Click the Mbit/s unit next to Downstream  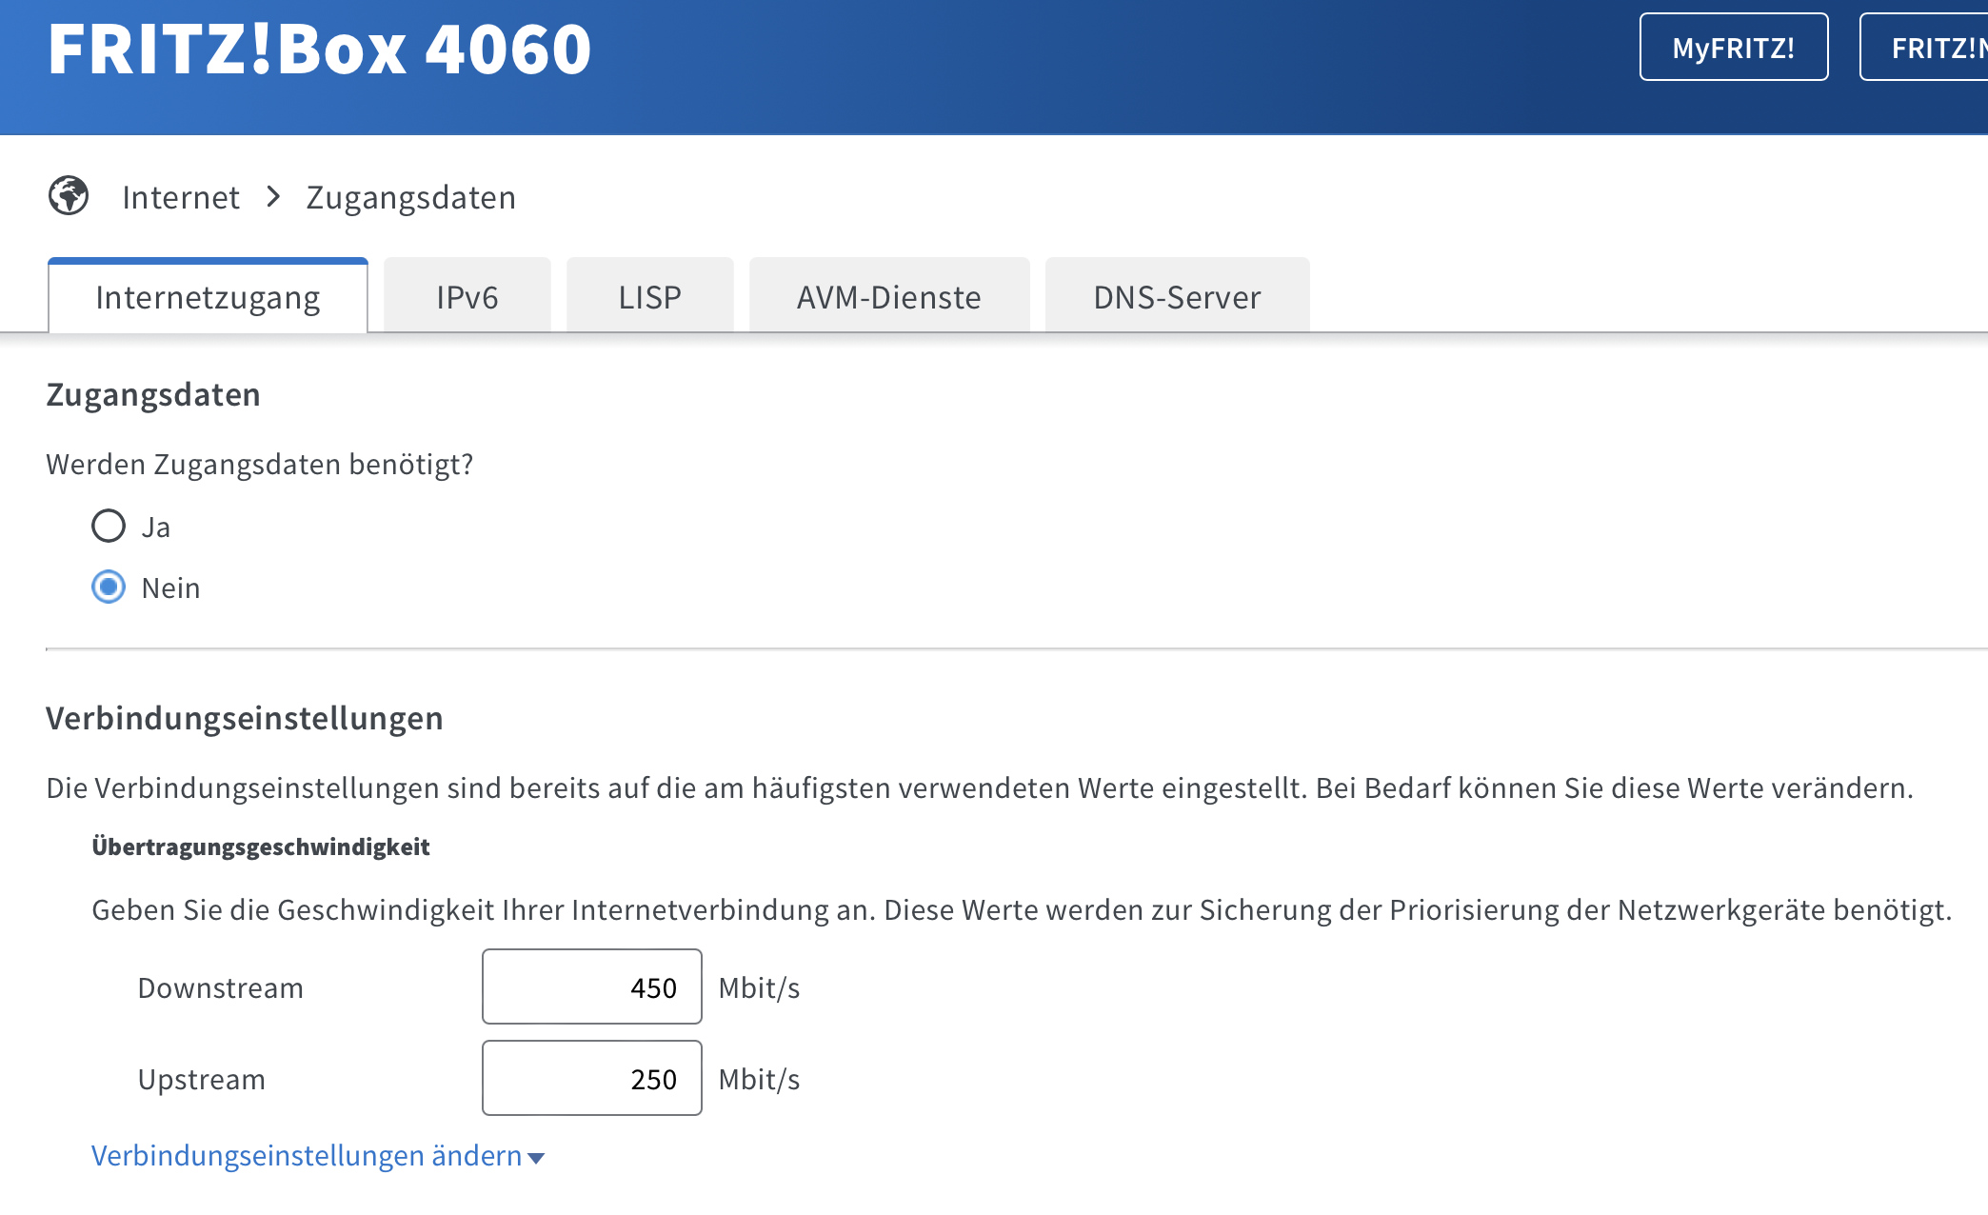pos(759,988)
